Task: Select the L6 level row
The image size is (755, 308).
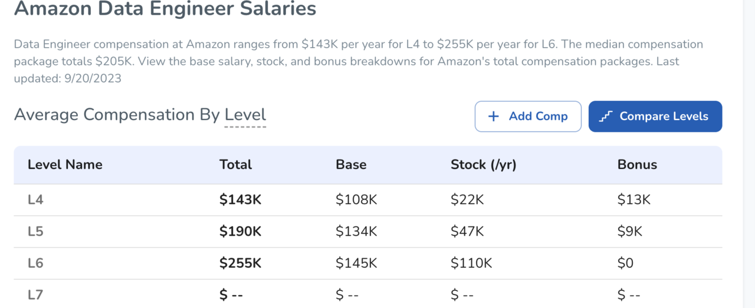Action: 368,263
